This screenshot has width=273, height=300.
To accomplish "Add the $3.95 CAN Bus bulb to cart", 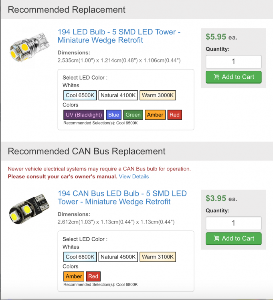I will point(233,238).
